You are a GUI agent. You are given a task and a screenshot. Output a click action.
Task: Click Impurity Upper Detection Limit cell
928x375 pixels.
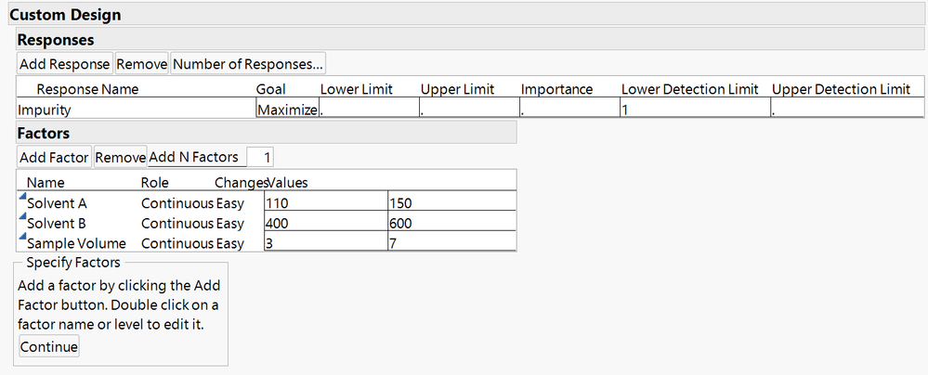847,110
